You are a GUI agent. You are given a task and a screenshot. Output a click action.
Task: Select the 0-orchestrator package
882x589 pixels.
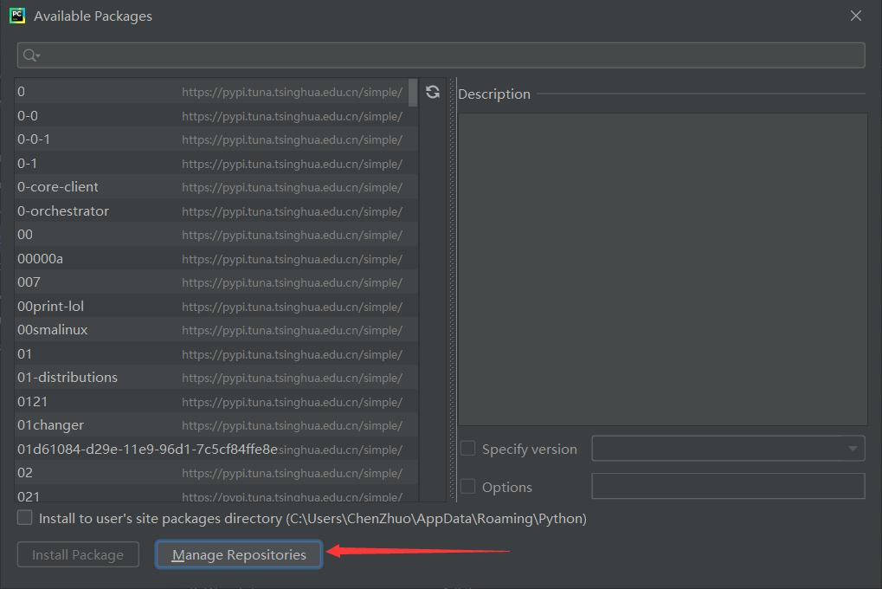tap(63, 211)
